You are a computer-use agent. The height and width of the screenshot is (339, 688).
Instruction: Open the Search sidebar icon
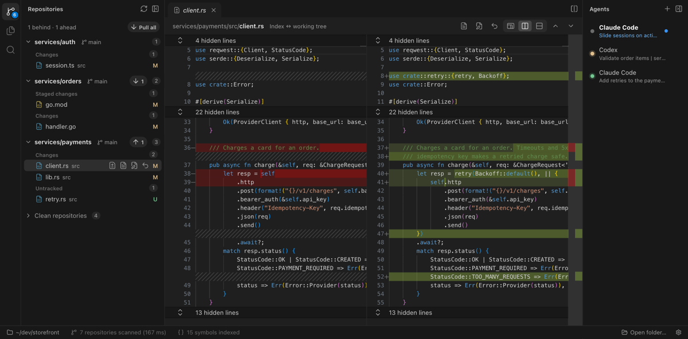pos(10,50)
